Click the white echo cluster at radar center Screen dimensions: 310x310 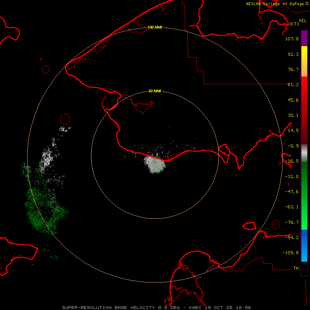(x=155, y=164)
